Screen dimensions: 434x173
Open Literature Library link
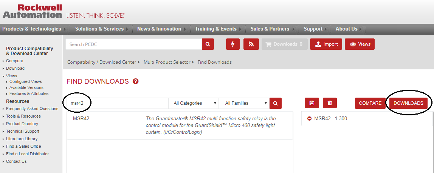(22, 139)
